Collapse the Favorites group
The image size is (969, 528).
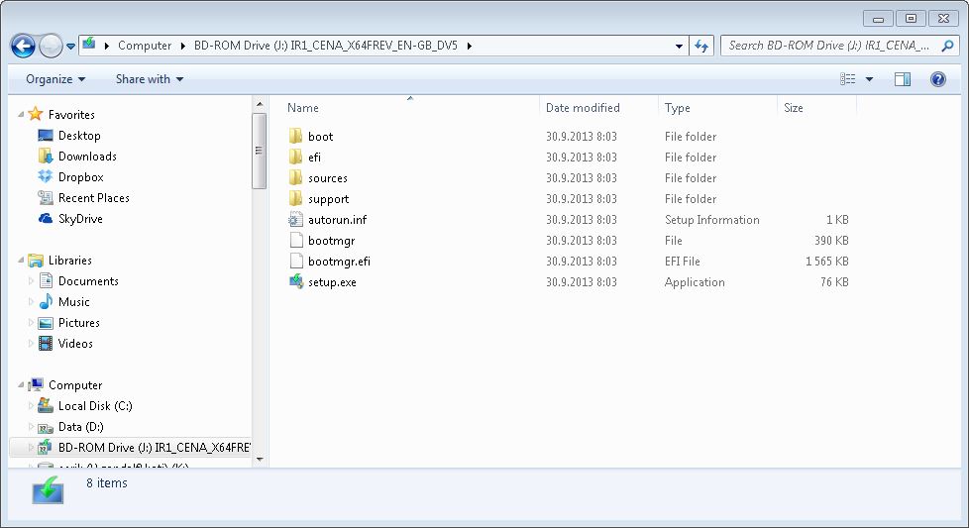pyautogui.click(x=21, y=114)
